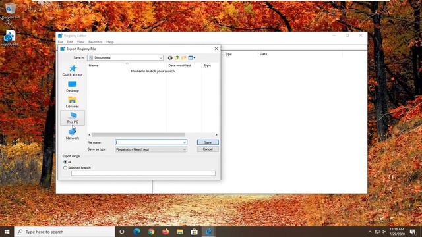The width and height of the screenshot is (422, 237).
Task: Click the scroll right arrow of file list
Action: [x=216, y=134]
